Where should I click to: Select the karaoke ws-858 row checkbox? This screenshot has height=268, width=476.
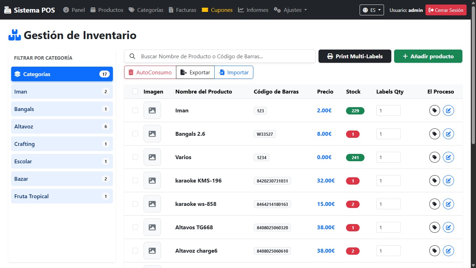pyautogui.click(x=135, y=204)
